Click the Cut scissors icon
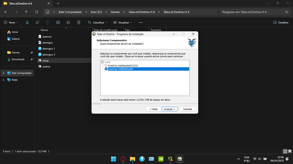 click(x=27, y=22)
